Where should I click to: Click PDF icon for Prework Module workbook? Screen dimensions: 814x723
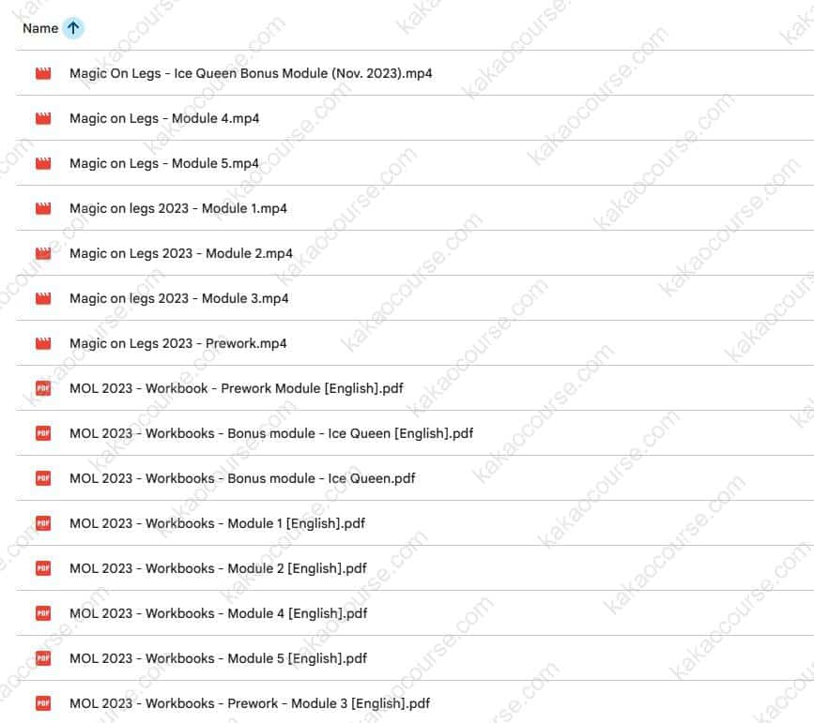click(x=42, y=388)
